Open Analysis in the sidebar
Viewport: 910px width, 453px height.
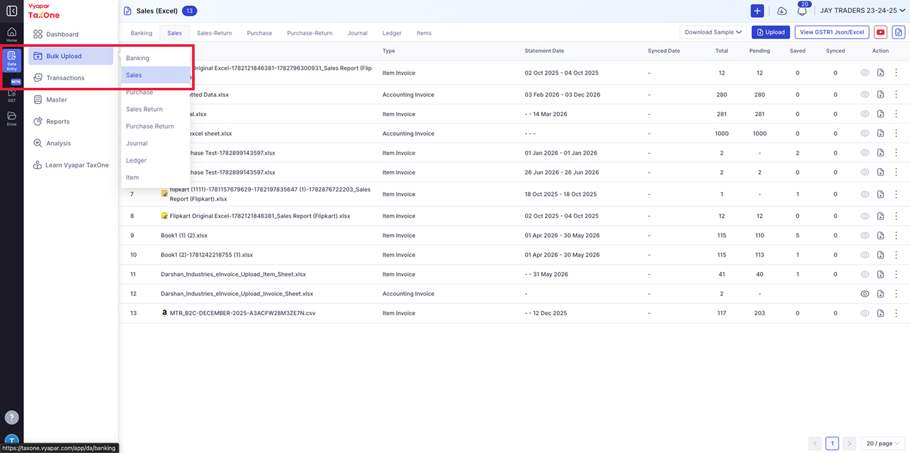point(71,143)
